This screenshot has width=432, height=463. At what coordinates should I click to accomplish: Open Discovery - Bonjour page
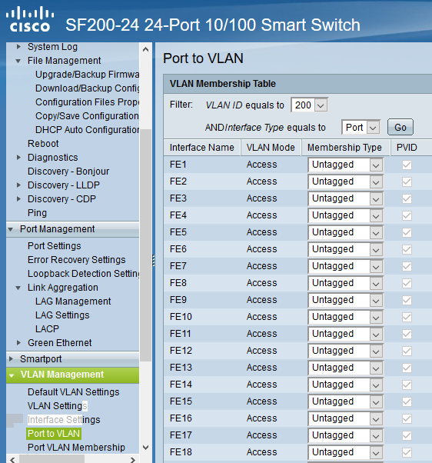[68, 172]
